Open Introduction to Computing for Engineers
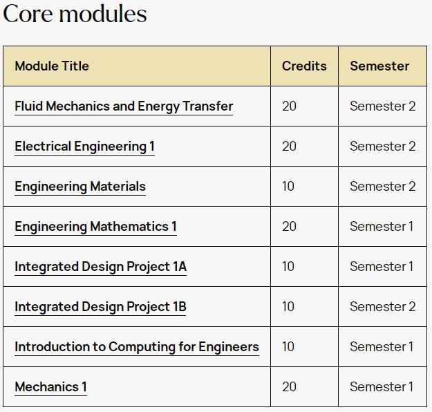Viewport: 432px width, 412px height. click(137, 347)
